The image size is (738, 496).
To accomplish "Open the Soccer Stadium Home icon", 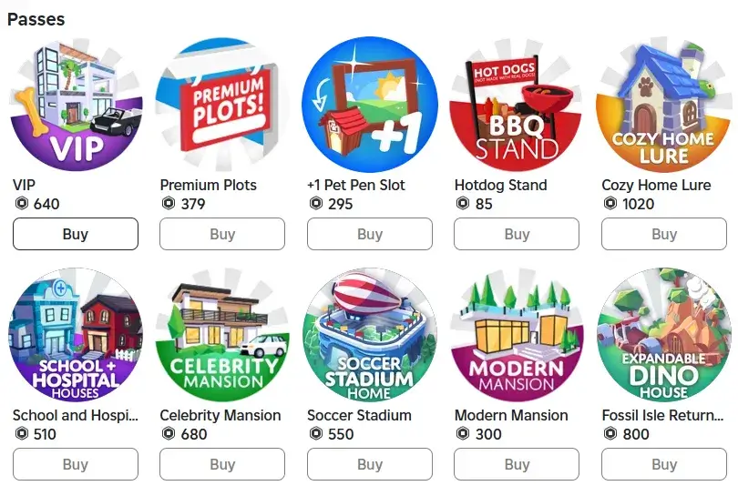I will click(370, 334).
